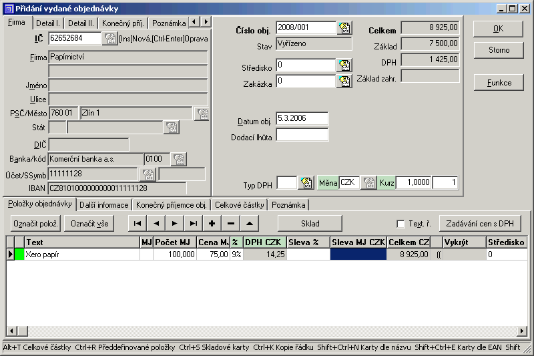Open country lookup beside Stát field
The image size is (534, 356).
tap(172, 128)
